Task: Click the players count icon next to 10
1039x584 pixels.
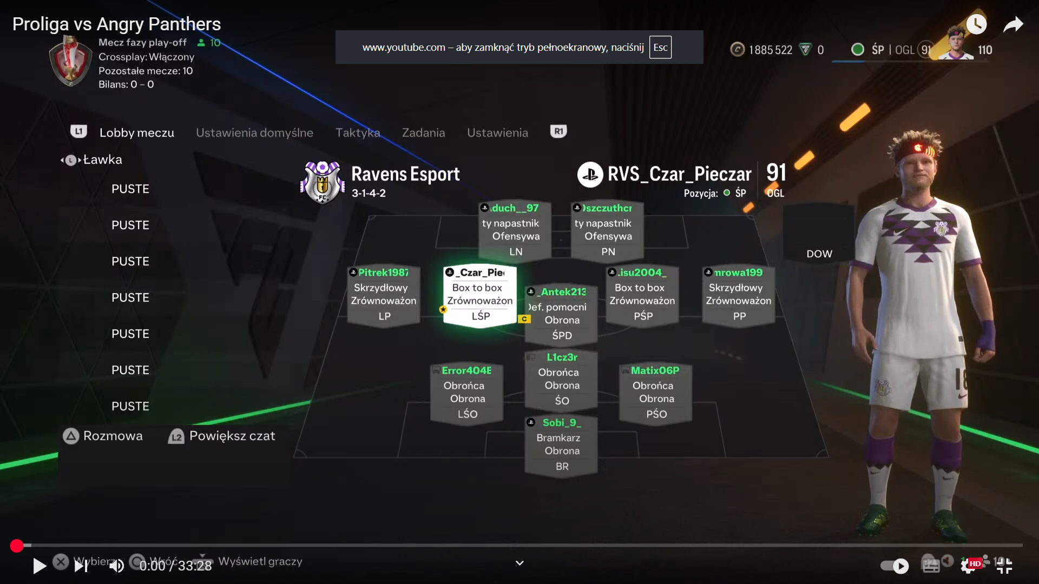Action: point(201,43)
